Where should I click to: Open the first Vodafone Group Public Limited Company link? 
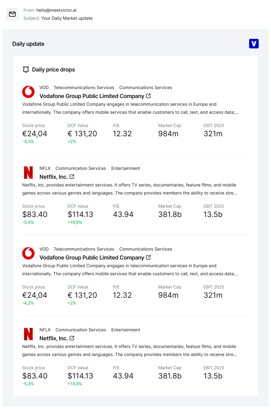[x=92, y=96]
